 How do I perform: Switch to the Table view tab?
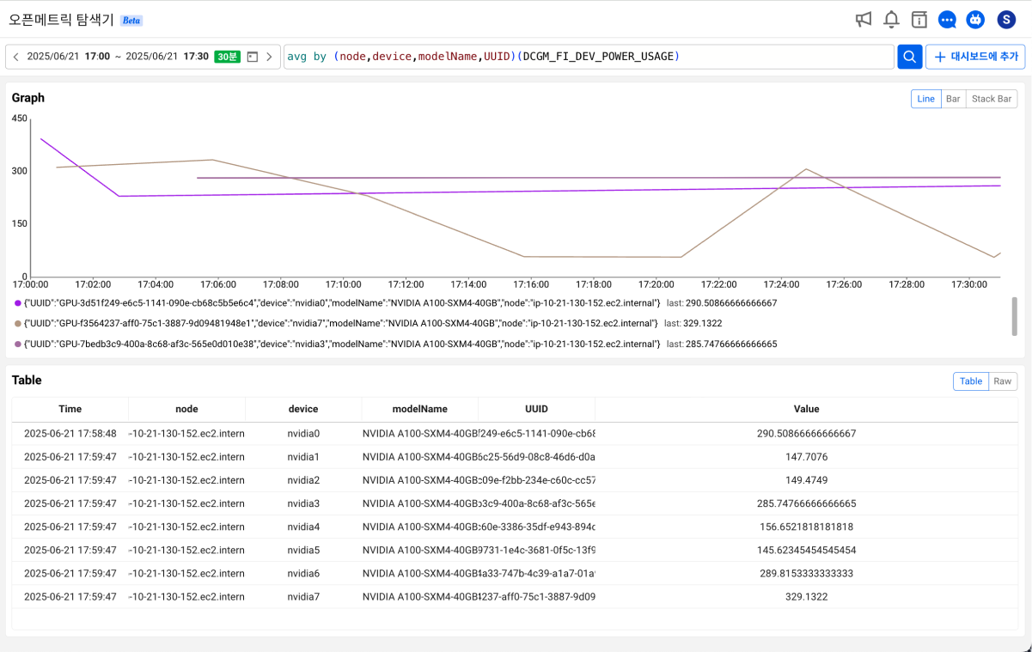point(971,381)
